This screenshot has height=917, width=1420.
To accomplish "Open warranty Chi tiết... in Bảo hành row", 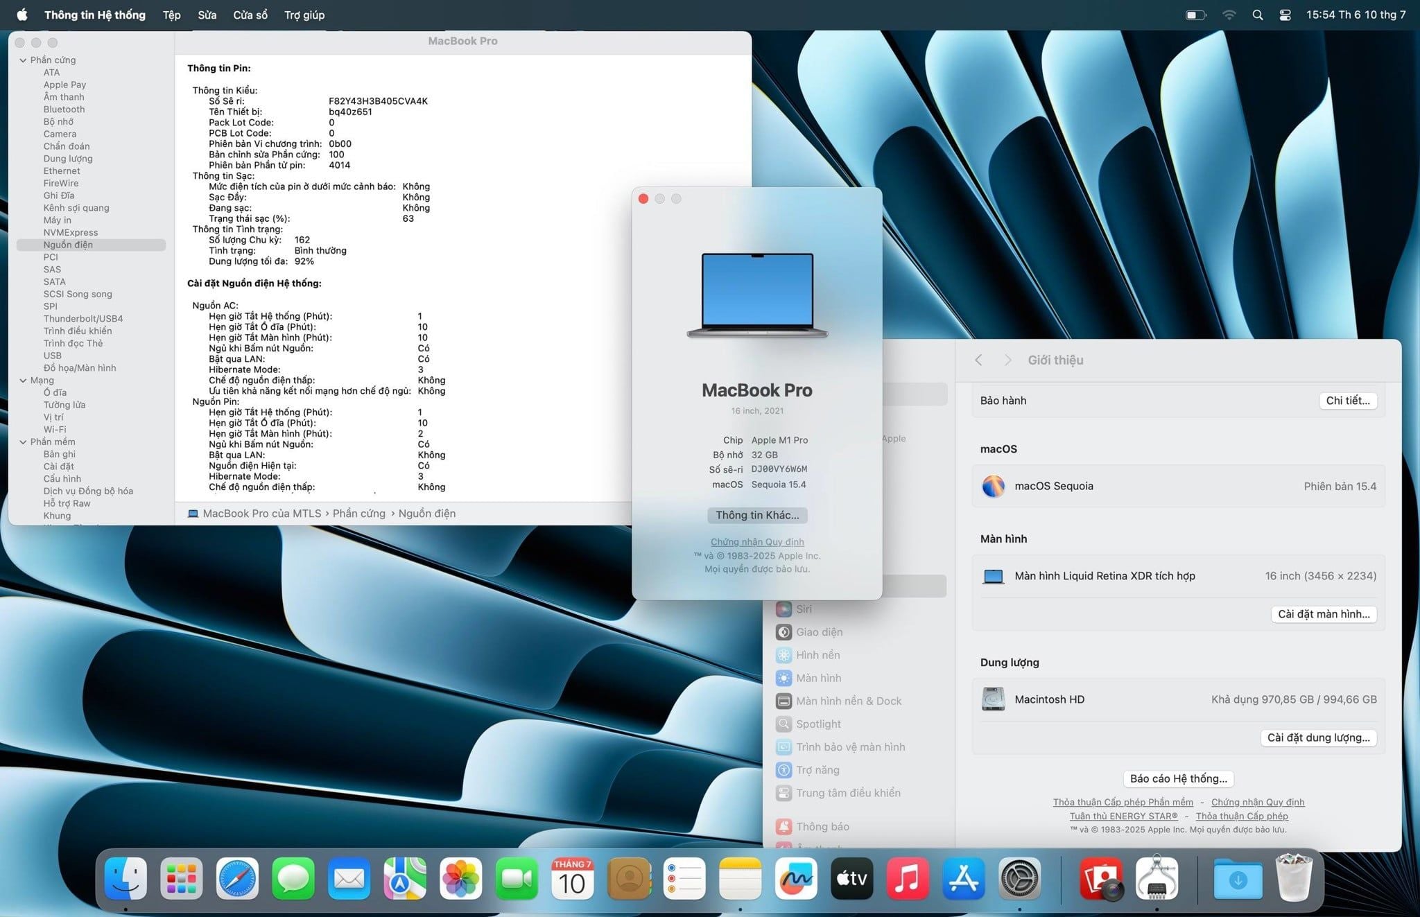I will tap(1348, 401).
